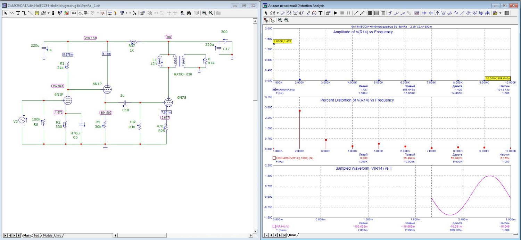The height and width of the screenshot is (240, 521).
Task: Zoom out in Distortion Analysis window
Action: (x=286, y=20)
